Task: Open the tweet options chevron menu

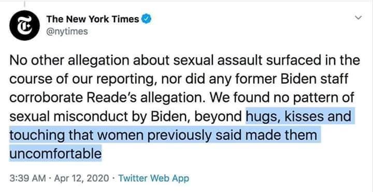Action: click(x=358, y=18)
